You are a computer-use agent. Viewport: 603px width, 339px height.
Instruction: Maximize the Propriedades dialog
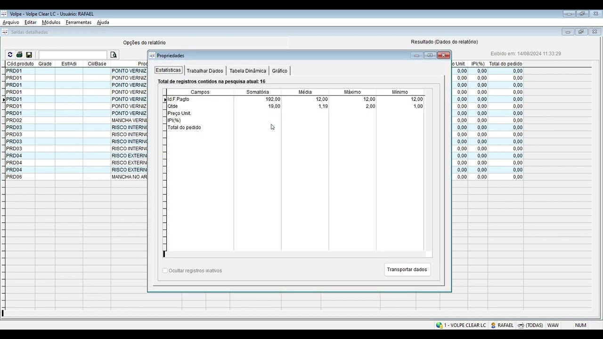click(430, 56)
